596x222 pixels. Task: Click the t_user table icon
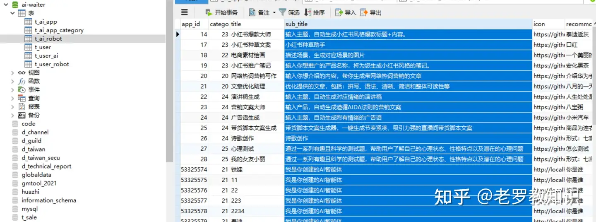pyautogui.click(x=28, y=47)
